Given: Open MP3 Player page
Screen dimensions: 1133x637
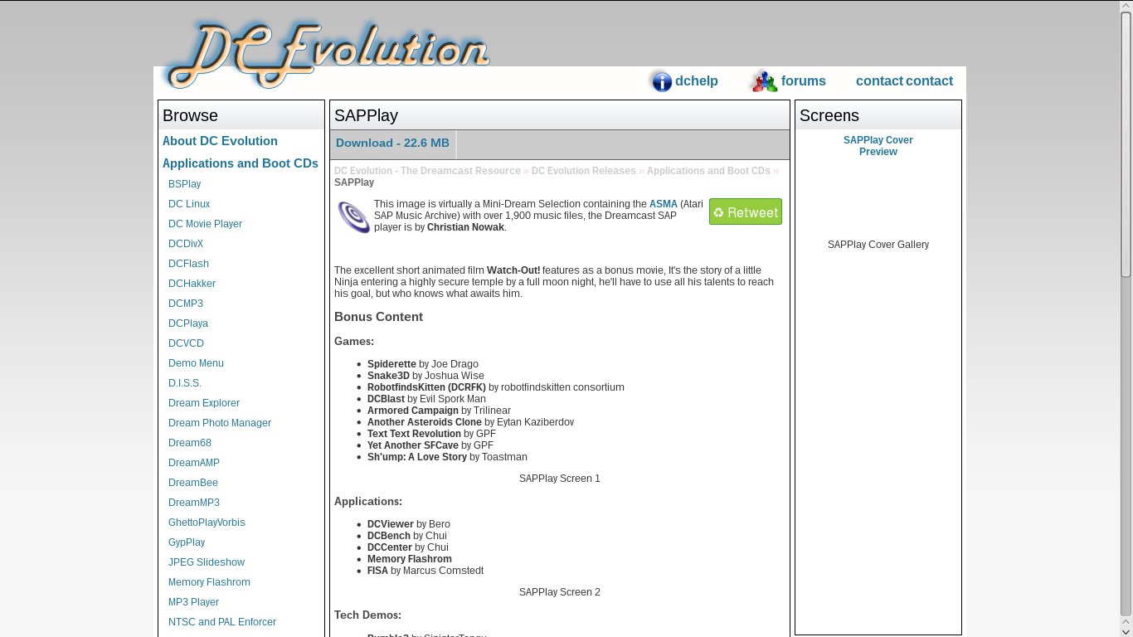Looking at the screenshot, I should [x=193, y=602].
